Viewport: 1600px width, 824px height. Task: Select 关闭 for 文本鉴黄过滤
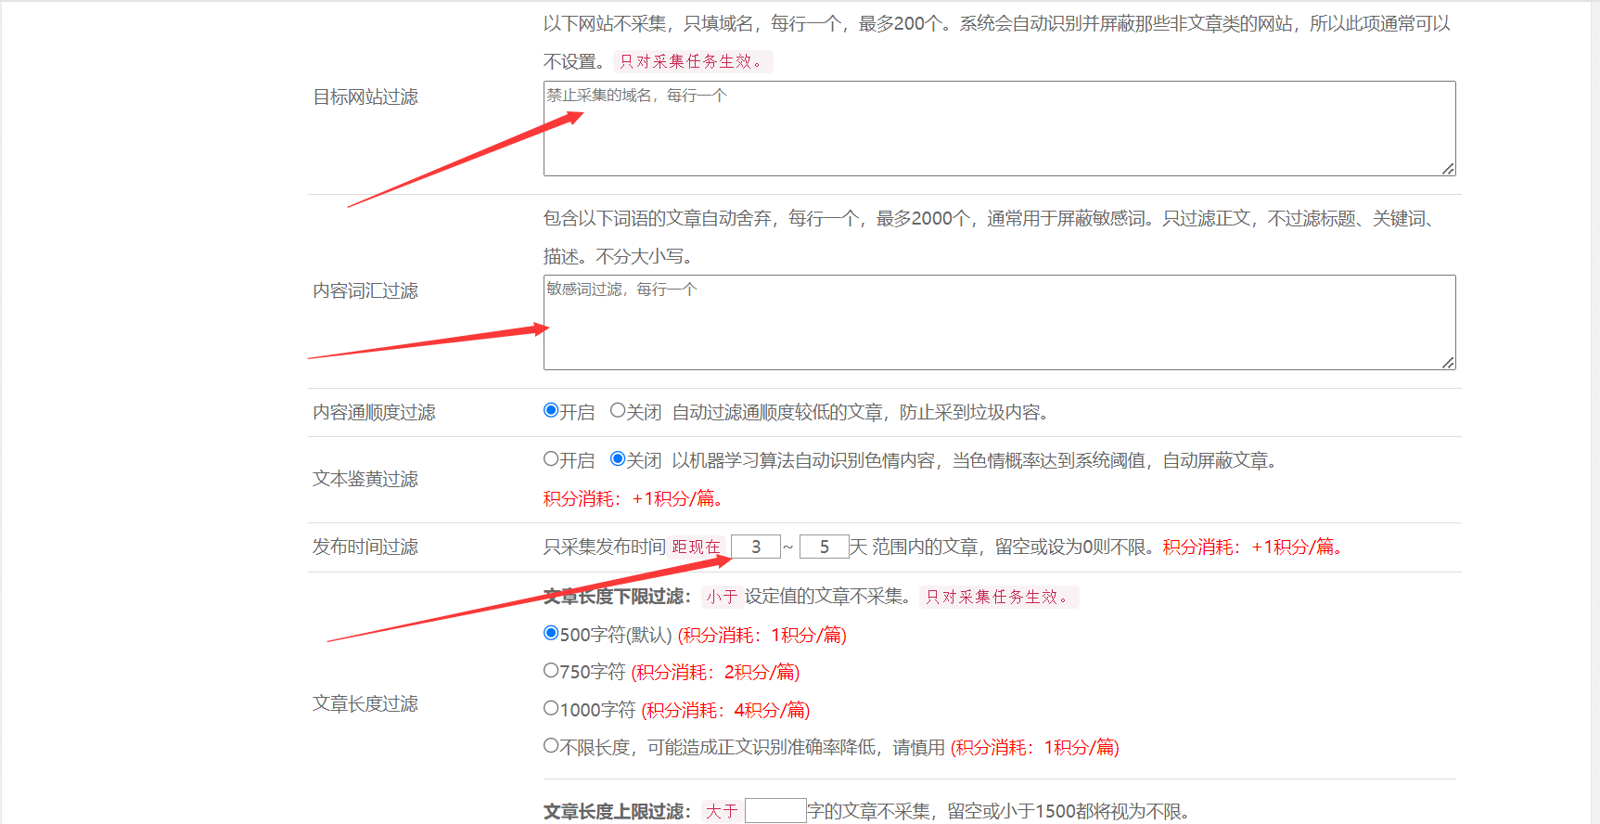[x=618, y=458]
